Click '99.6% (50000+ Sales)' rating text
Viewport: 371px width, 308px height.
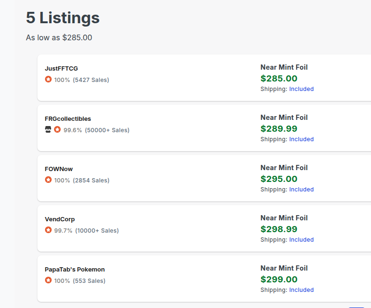click(96, 130)
